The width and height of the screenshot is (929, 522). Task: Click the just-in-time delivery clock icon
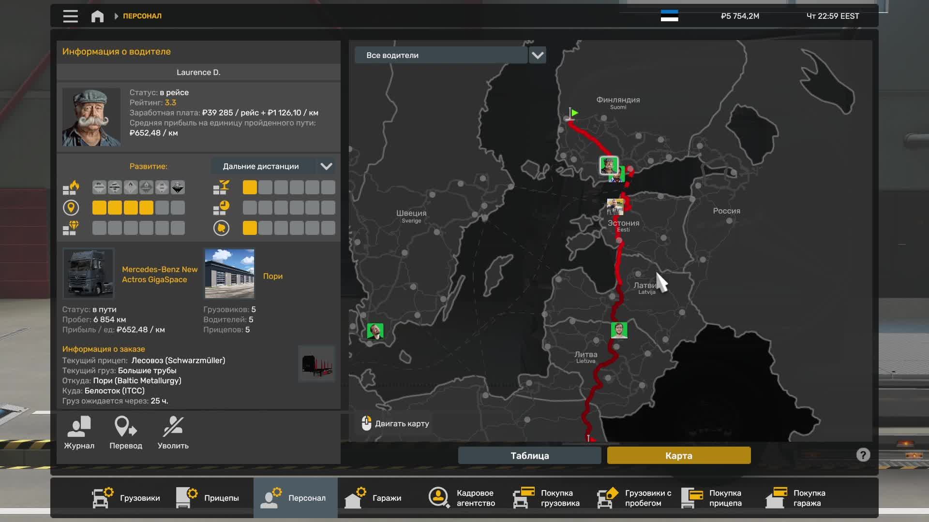tap(222, 208)
